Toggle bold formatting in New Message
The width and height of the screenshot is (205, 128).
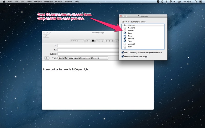97,41
